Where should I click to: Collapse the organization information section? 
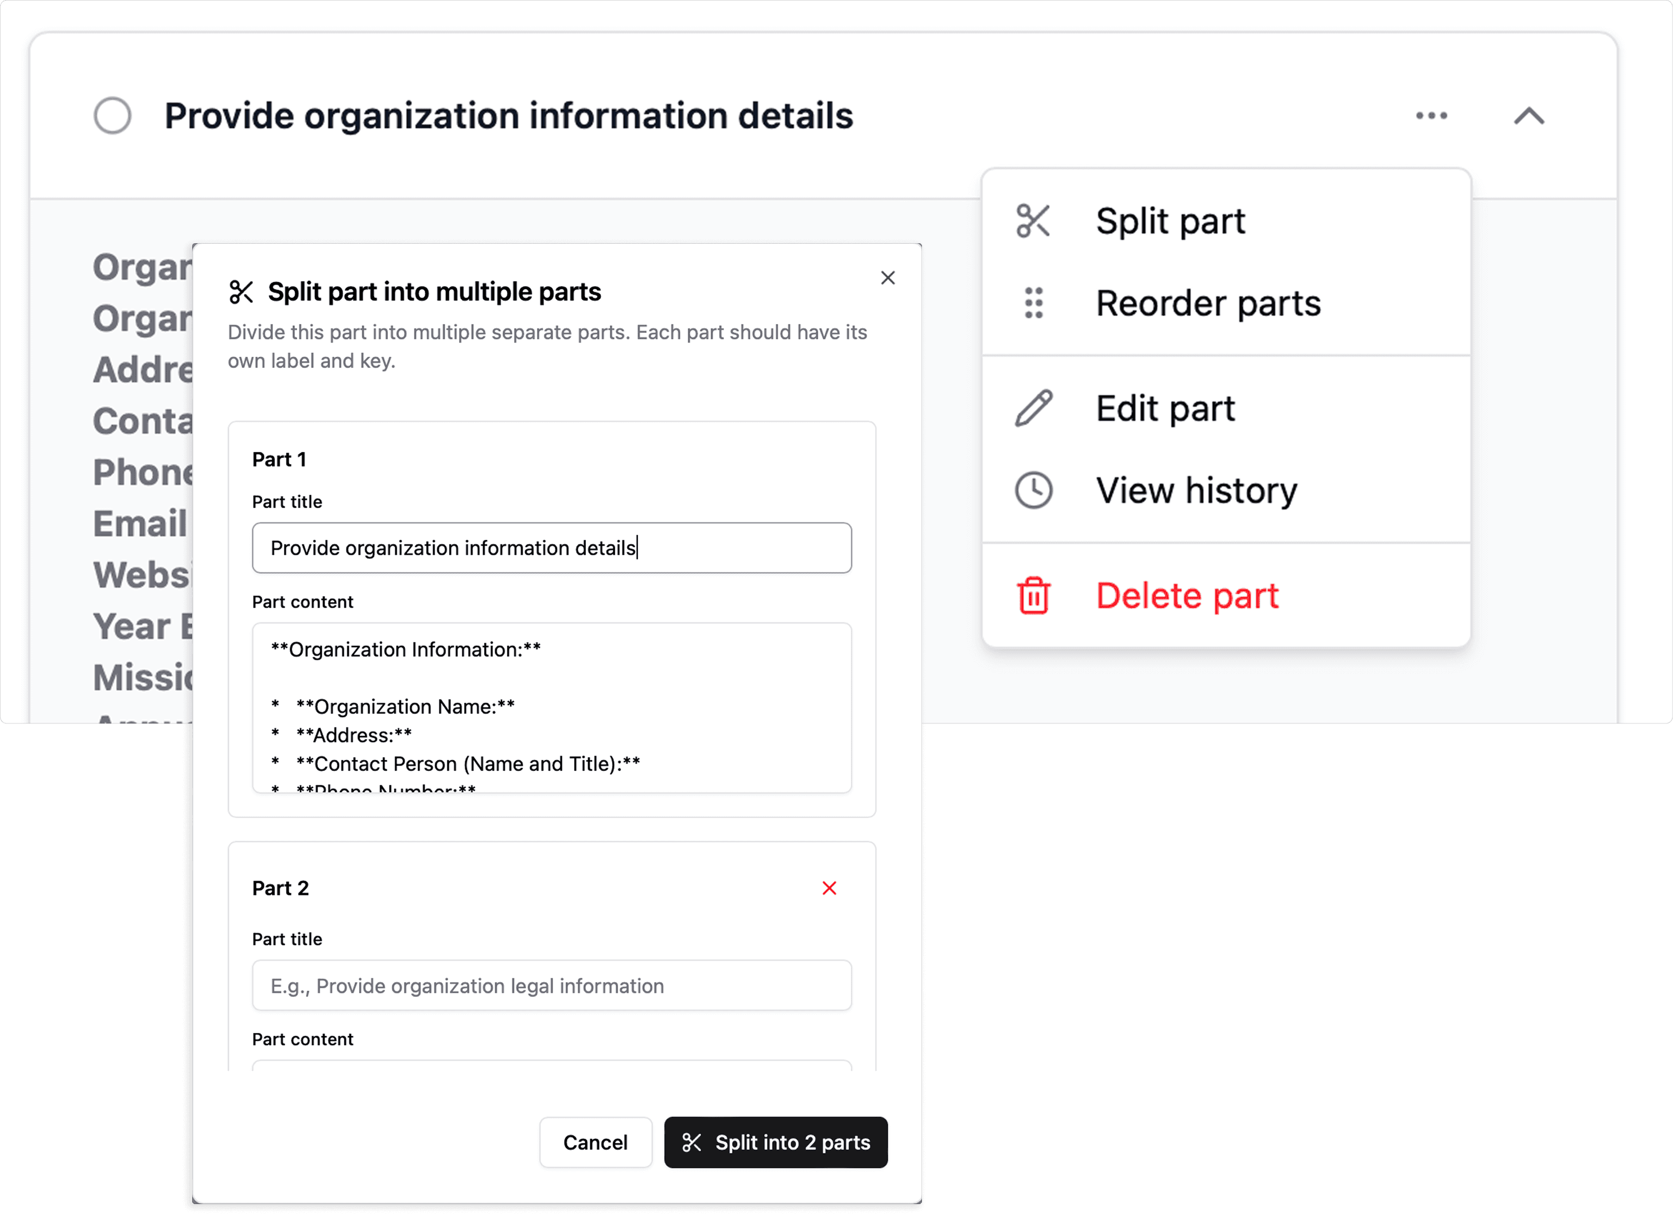pyautogui.click(x=1529, y=116)
